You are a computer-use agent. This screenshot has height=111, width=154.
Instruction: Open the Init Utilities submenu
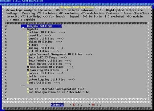coord(43,51)
